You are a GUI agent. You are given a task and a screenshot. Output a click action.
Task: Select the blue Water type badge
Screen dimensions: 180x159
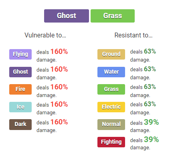click(x=111, y=72)
